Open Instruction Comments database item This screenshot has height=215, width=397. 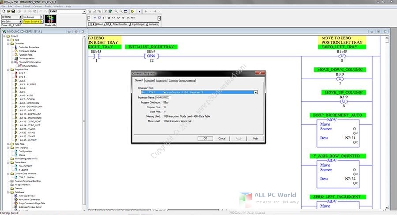click(x=29, y=200)
